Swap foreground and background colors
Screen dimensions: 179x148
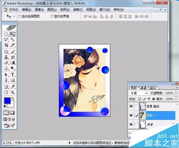click(x=13, y=99)
